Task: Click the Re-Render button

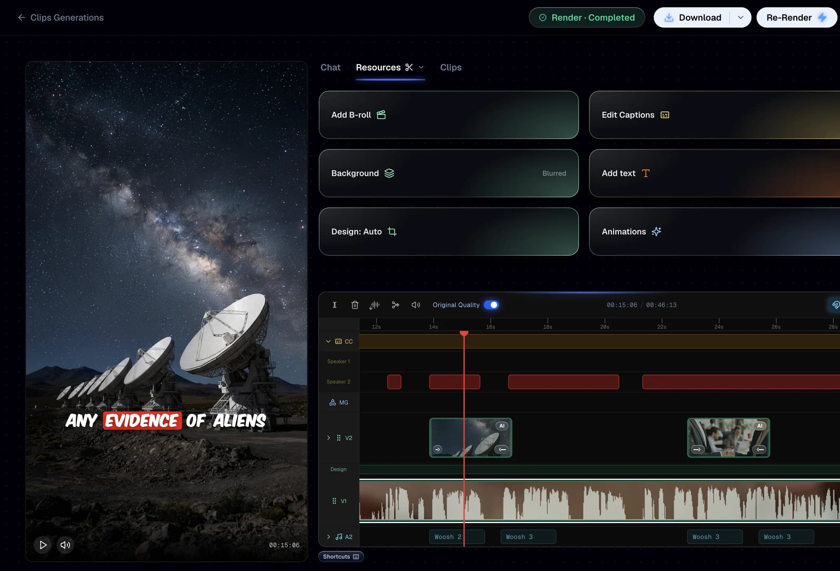Action: pyautogui.click(x=796, y=18)
